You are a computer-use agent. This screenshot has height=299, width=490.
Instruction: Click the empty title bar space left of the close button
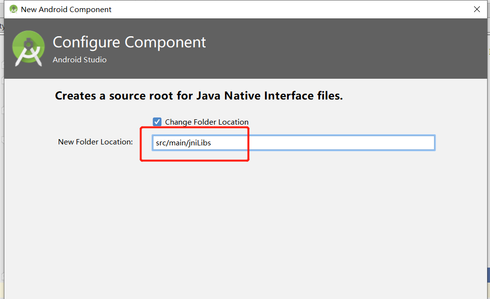click(x=338, y=9)
